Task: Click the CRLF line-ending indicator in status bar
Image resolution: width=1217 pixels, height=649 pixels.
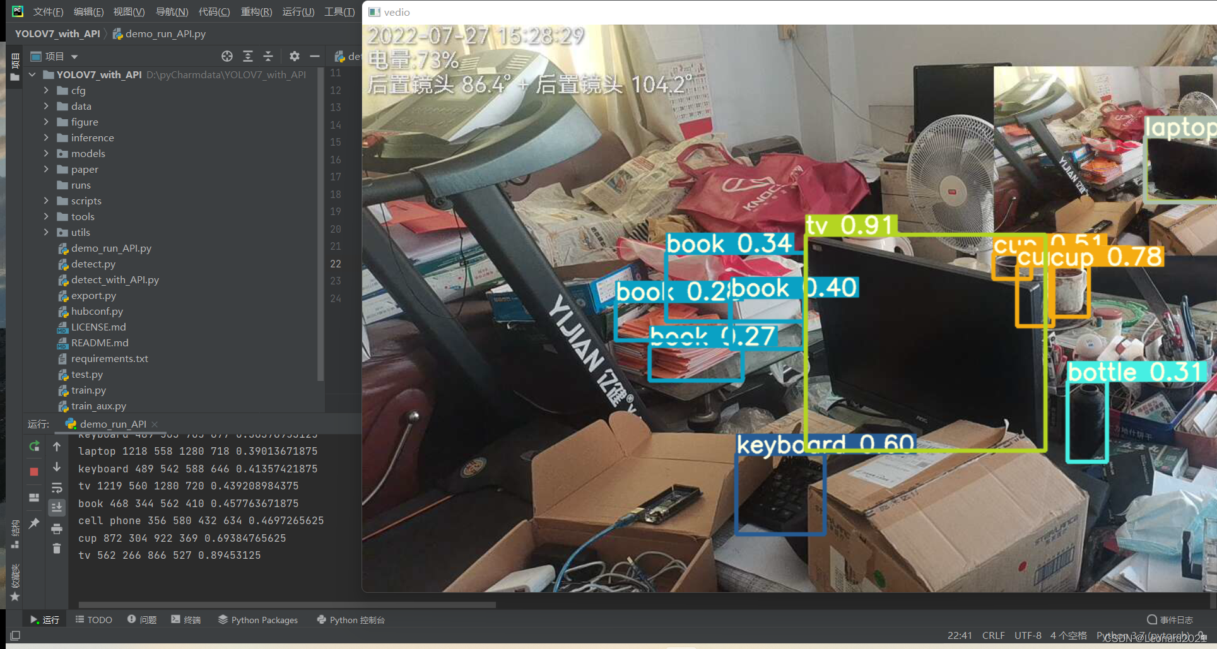Action: coord(993,635)
